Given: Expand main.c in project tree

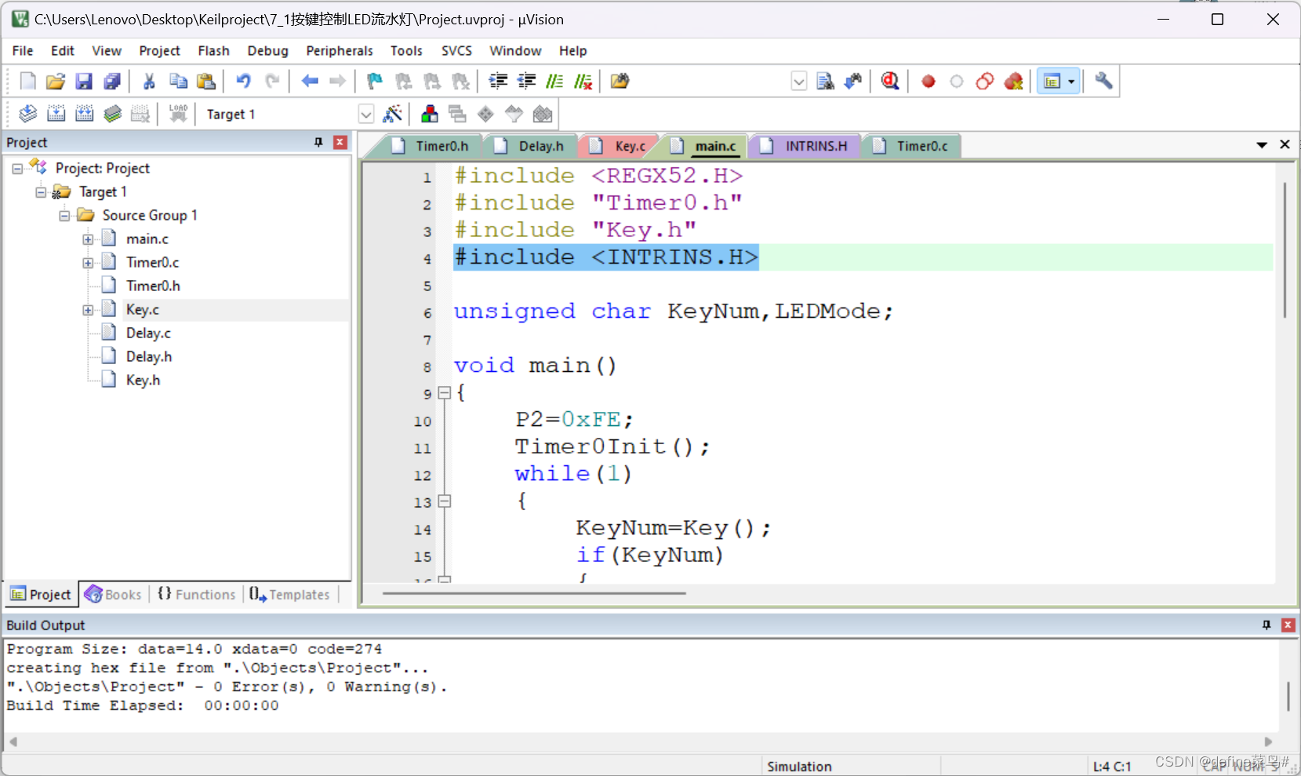Looking at the screenshot, I should (x=88, y=239).
